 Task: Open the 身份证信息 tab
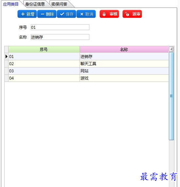click(x=35, y=4)
